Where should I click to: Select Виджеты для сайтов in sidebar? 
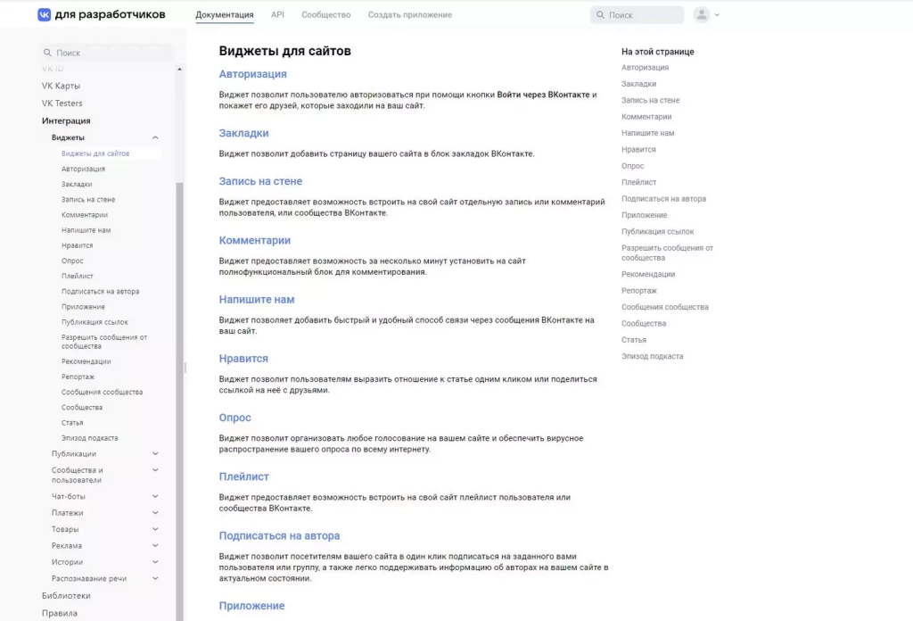click(x=95, y=153)
